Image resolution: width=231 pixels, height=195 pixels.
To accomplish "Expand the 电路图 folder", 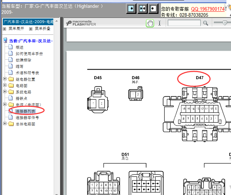I will point(5,85).
